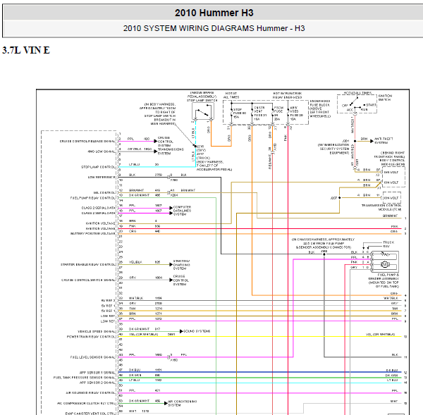Click the "STARTING/CHARGING SYSTEM" reference
423x415 pixels.
pyautogui.click(x=182, y=265)
